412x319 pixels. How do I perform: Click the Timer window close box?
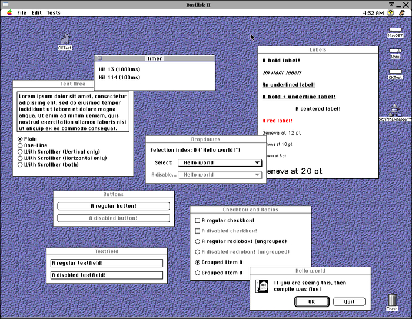tap(99, 58)
